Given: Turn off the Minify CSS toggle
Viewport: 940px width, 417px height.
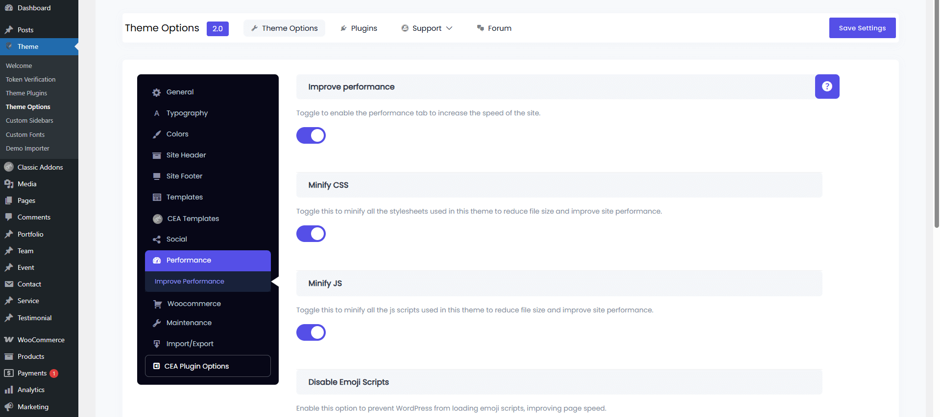Looking at the screenshot, I should click(x=311, y=234).
